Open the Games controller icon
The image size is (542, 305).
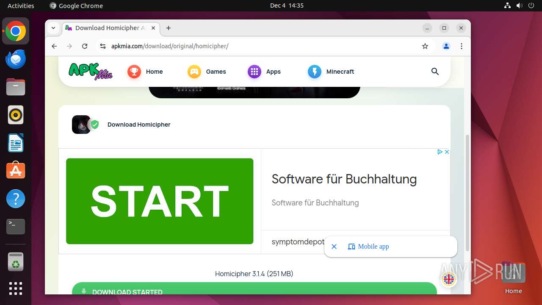click(x=194, y=72)
